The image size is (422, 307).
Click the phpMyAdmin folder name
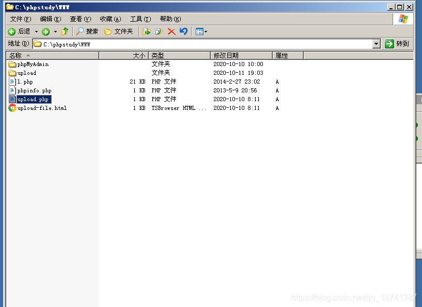coord(33,64)
